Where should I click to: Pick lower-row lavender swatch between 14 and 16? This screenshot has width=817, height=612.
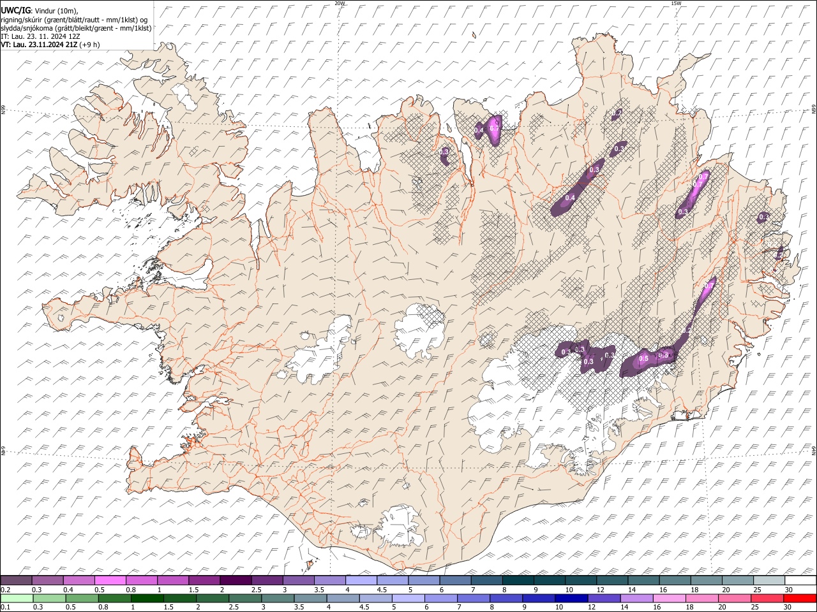(x=637, y=598)
